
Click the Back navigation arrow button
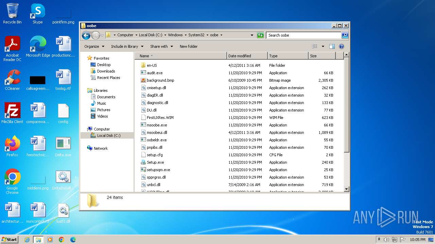click(86, 35)
